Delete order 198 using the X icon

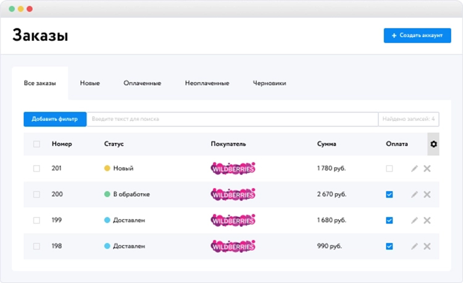click(427, 246)
